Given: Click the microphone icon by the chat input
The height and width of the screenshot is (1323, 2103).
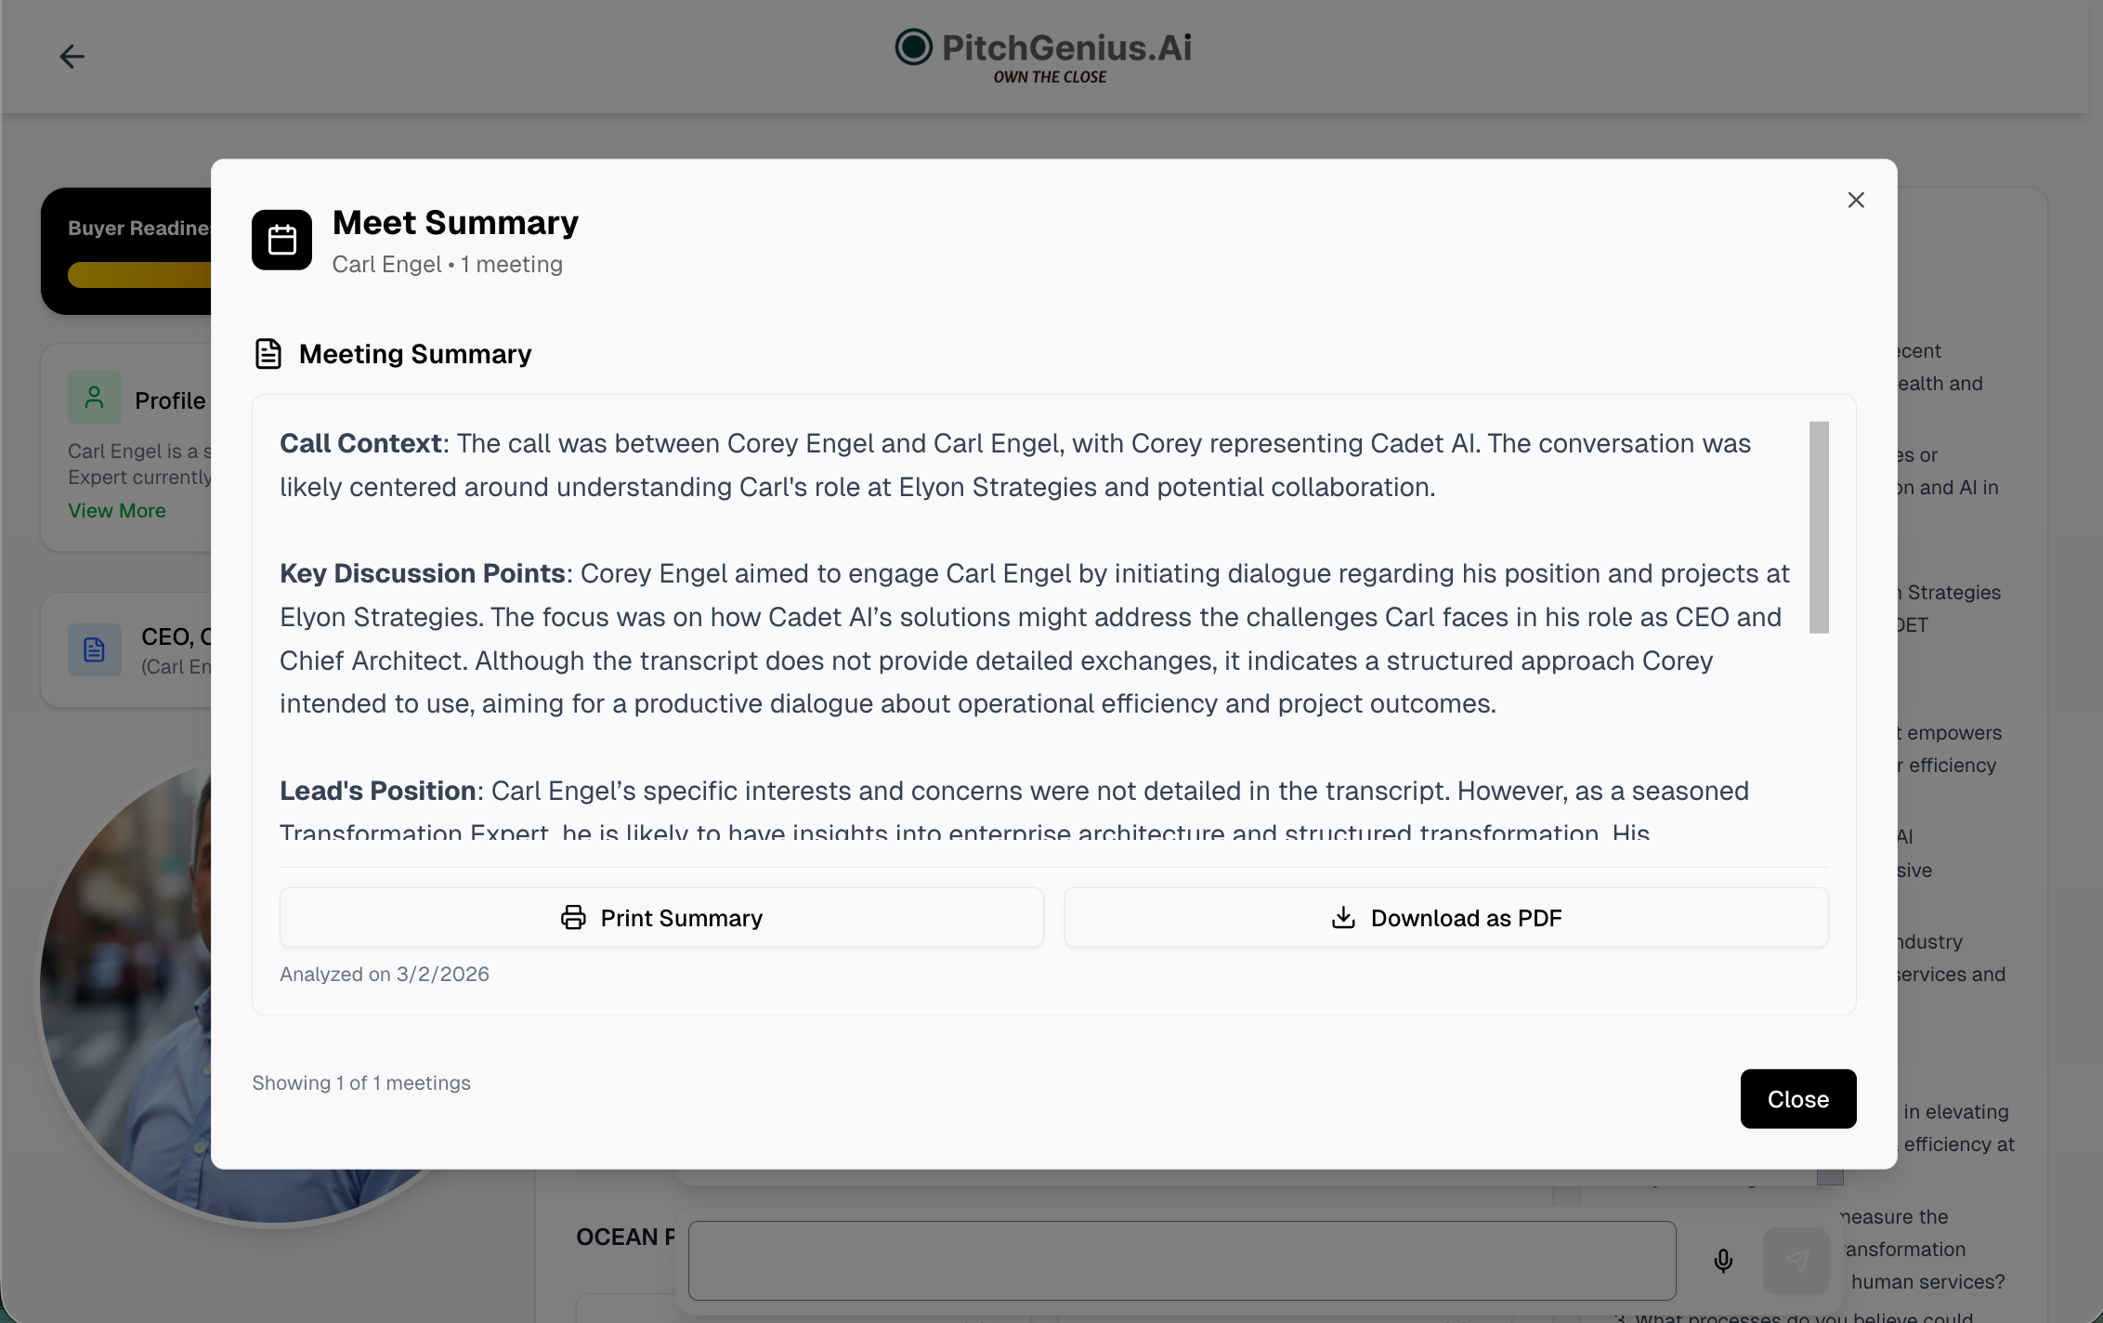Looking at the screenshot, I should (1723, 1261).
